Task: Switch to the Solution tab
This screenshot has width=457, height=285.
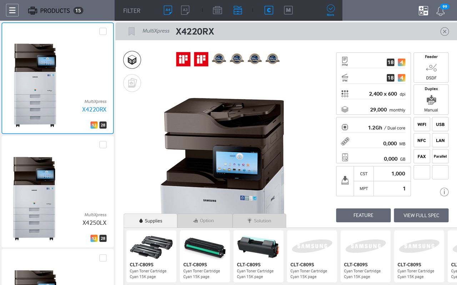Action: pyautogui.click(x=259, y=221)
